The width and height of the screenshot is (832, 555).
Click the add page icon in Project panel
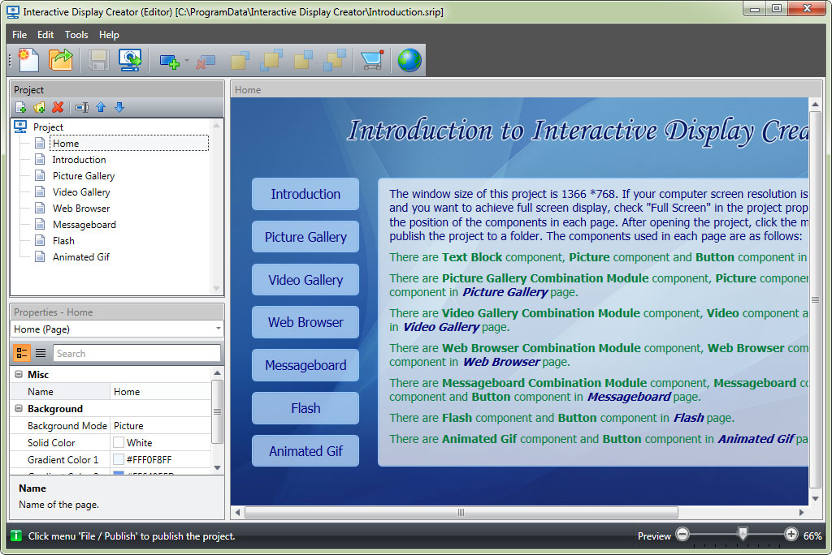(x=21, y=107)
